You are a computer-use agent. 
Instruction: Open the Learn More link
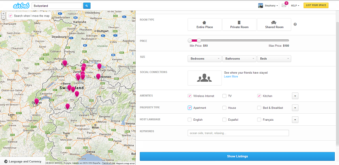pos(231,77)
